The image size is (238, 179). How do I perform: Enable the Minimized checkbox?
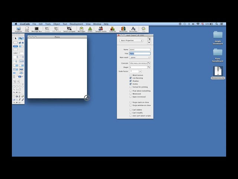click(x=131, y=94)
